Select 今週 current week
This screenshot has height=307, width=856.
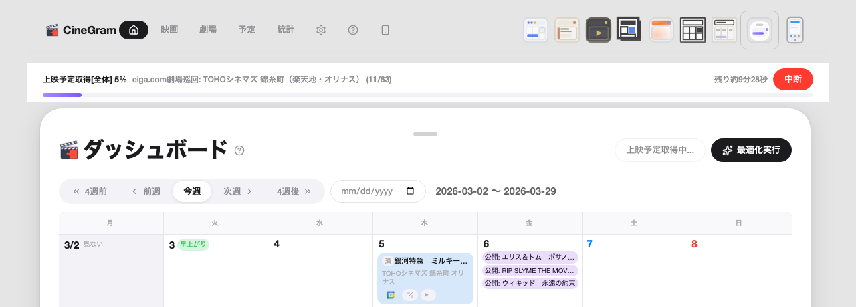pos(192,191)
